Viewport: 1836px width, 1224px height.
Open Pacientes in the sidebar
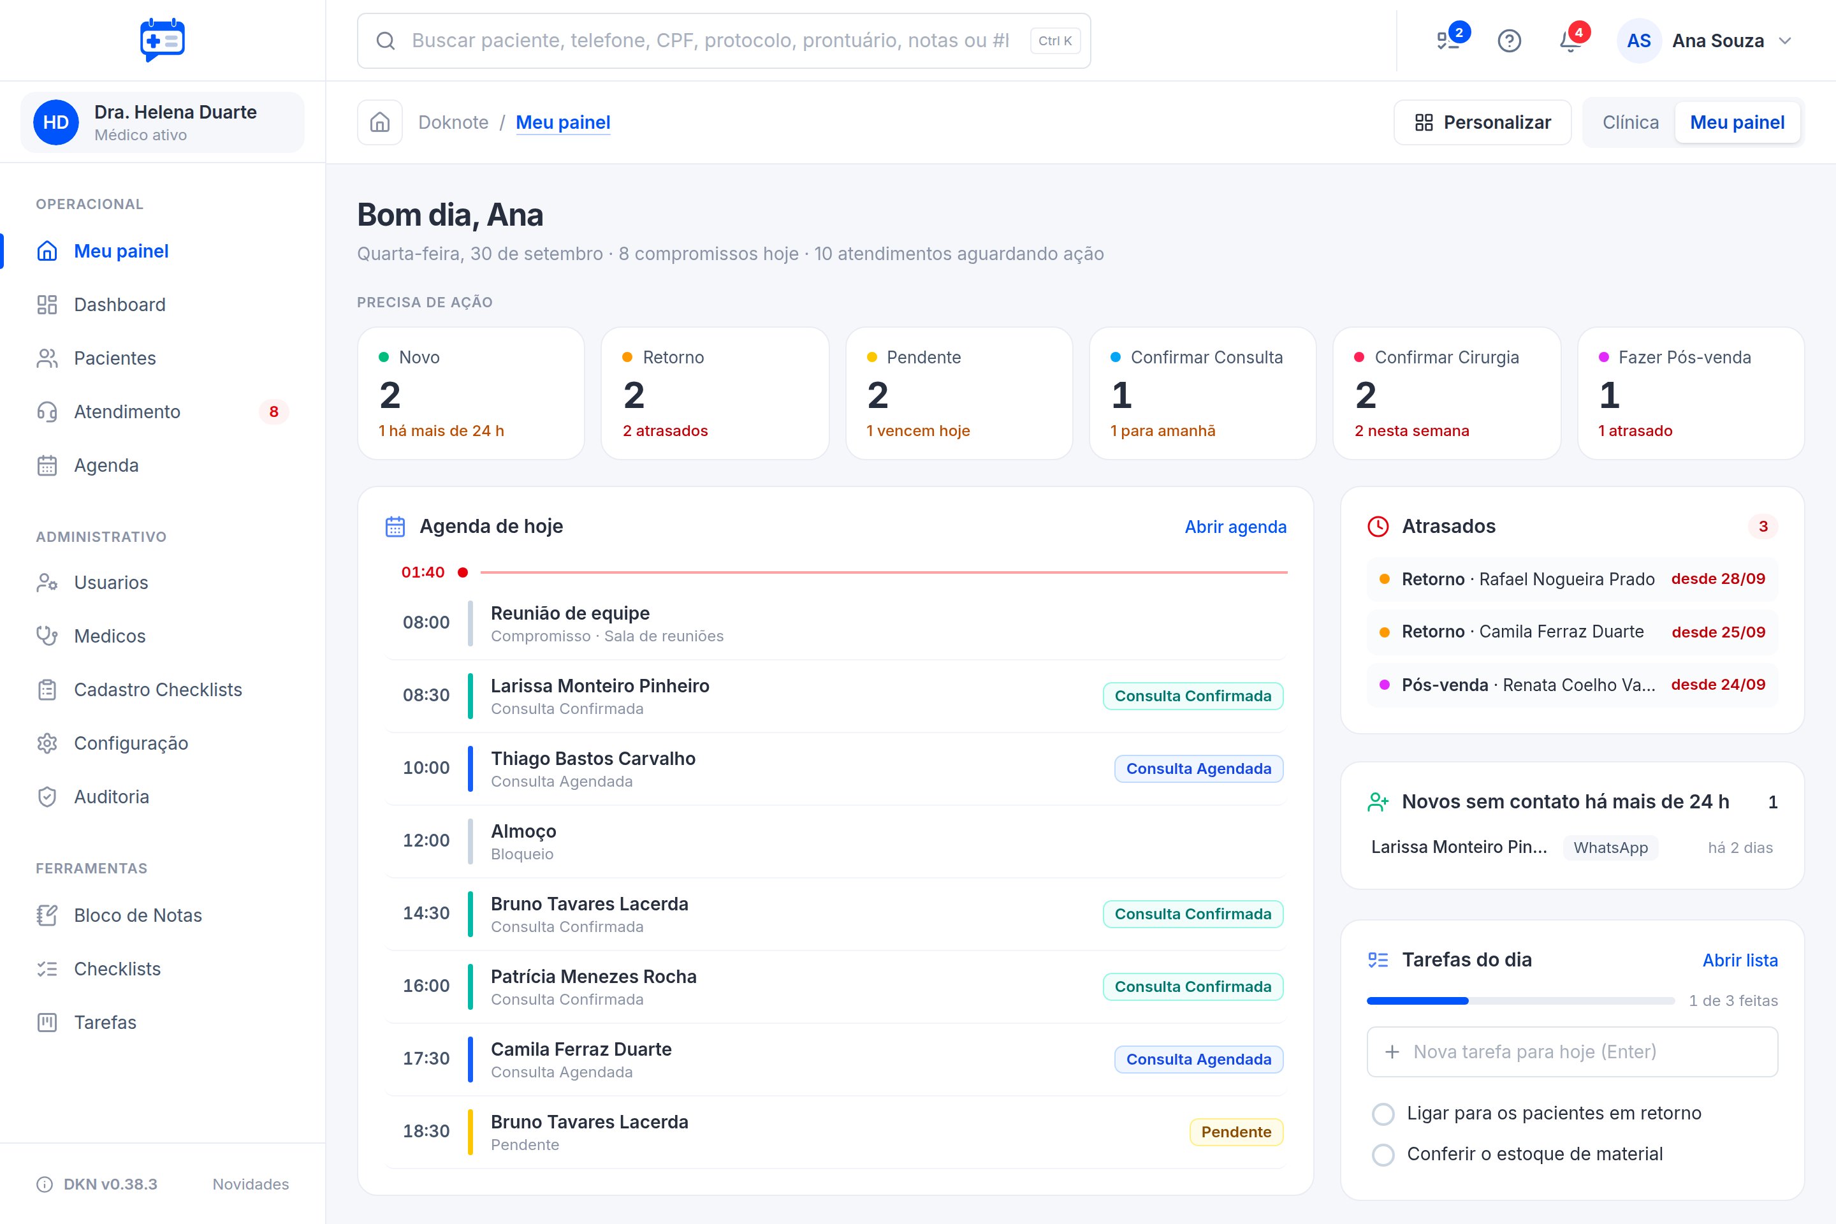point(163,358)
